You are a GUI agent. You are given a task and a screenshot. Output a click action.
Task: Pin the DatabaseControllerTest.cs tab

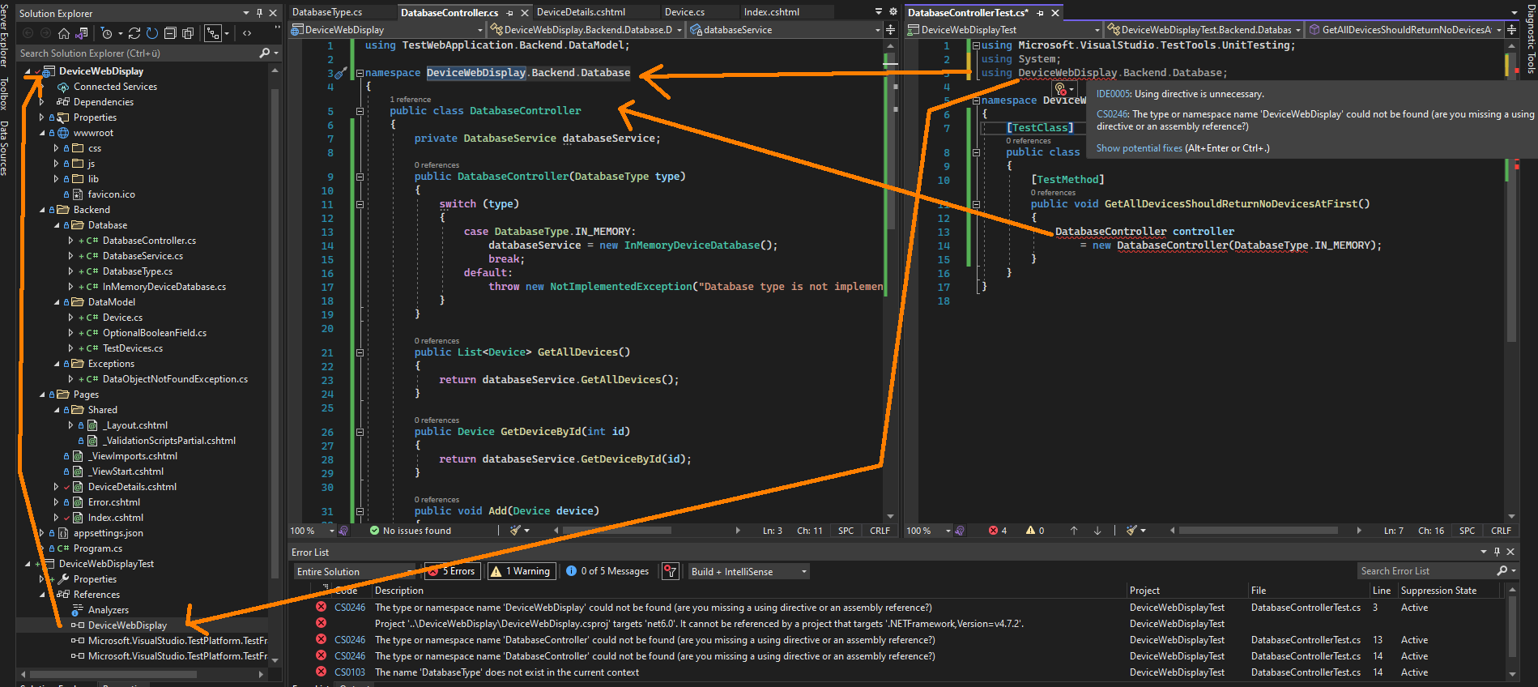coord(1040,13)
